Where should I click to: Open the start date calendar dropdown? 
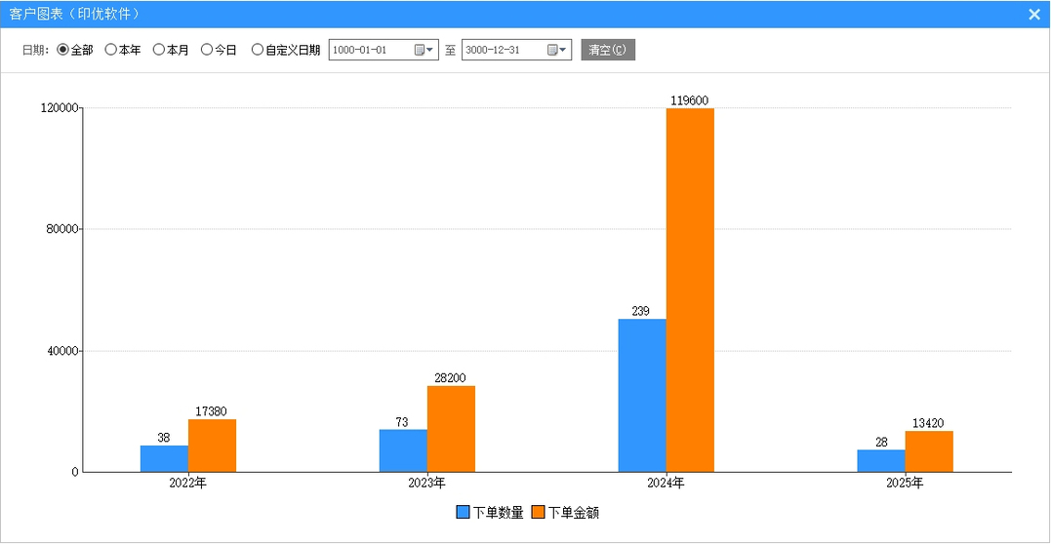point(424,50)
